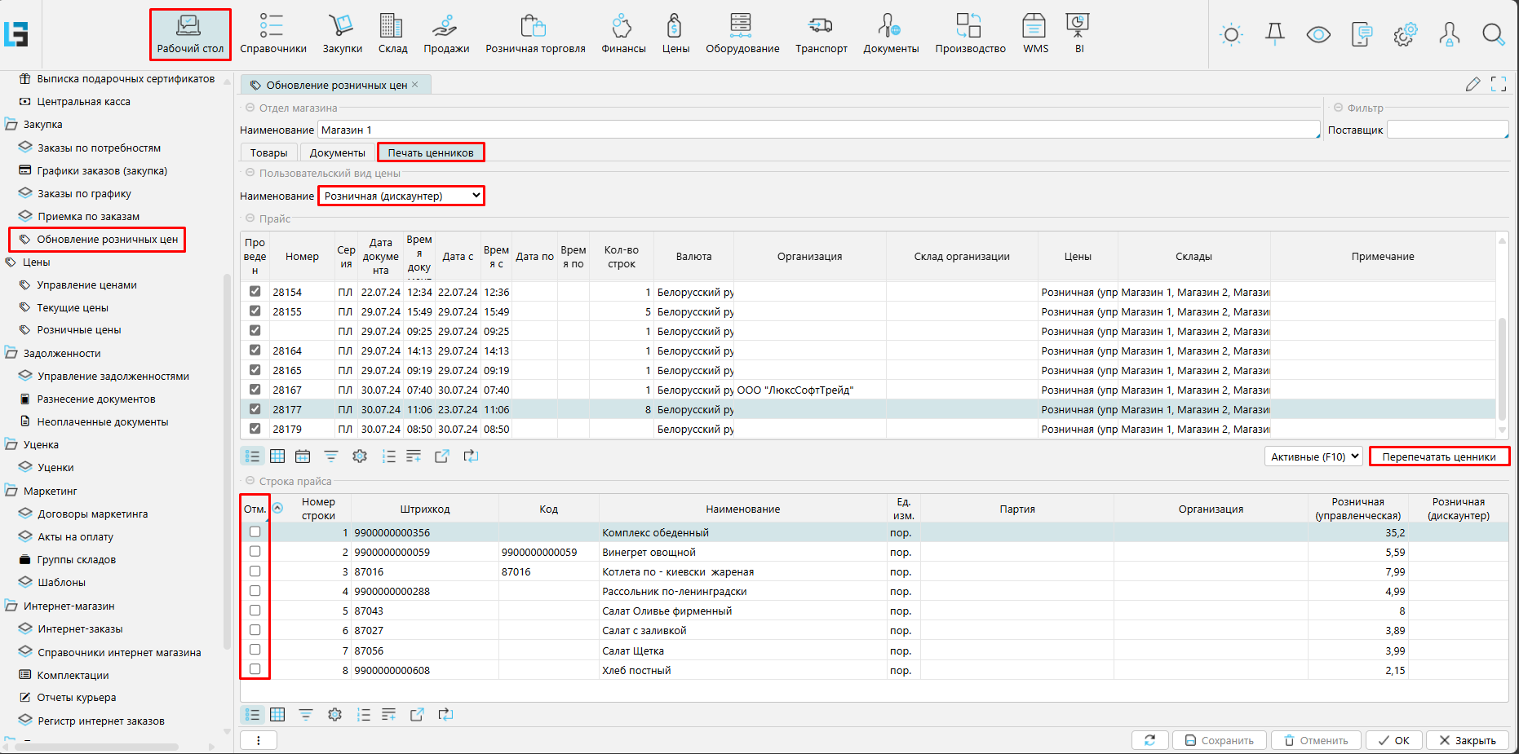The width and height of the screenshot is (1519, 754).
Task: Open the WMS module
Action: pos(1034,33)
